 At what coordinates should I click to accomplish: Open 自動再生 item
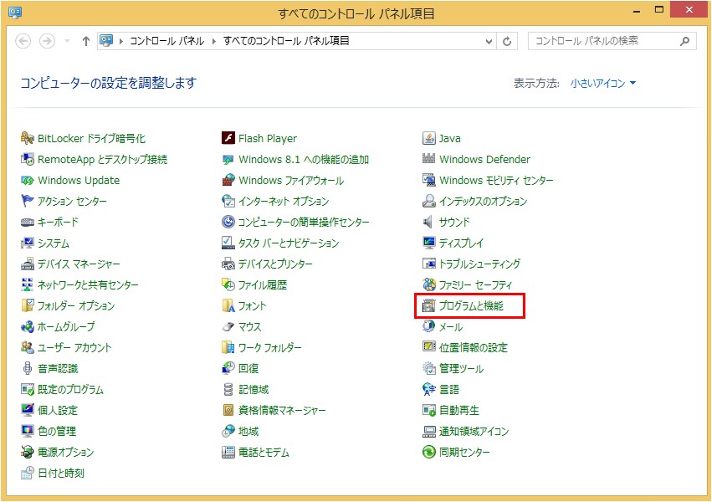click(450, 410)
